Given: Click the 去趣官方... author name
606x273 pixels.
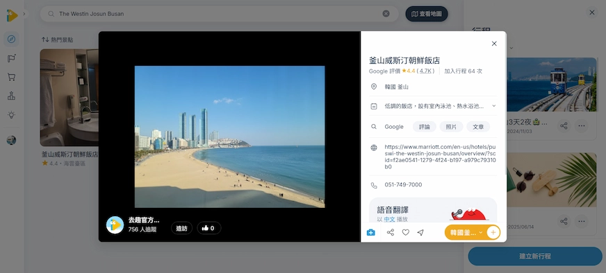Looking at the screenshot, I should click(x=144, y=220).
